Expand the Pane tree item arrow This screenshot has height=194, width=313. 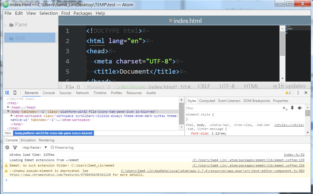[x=6, y=25]
